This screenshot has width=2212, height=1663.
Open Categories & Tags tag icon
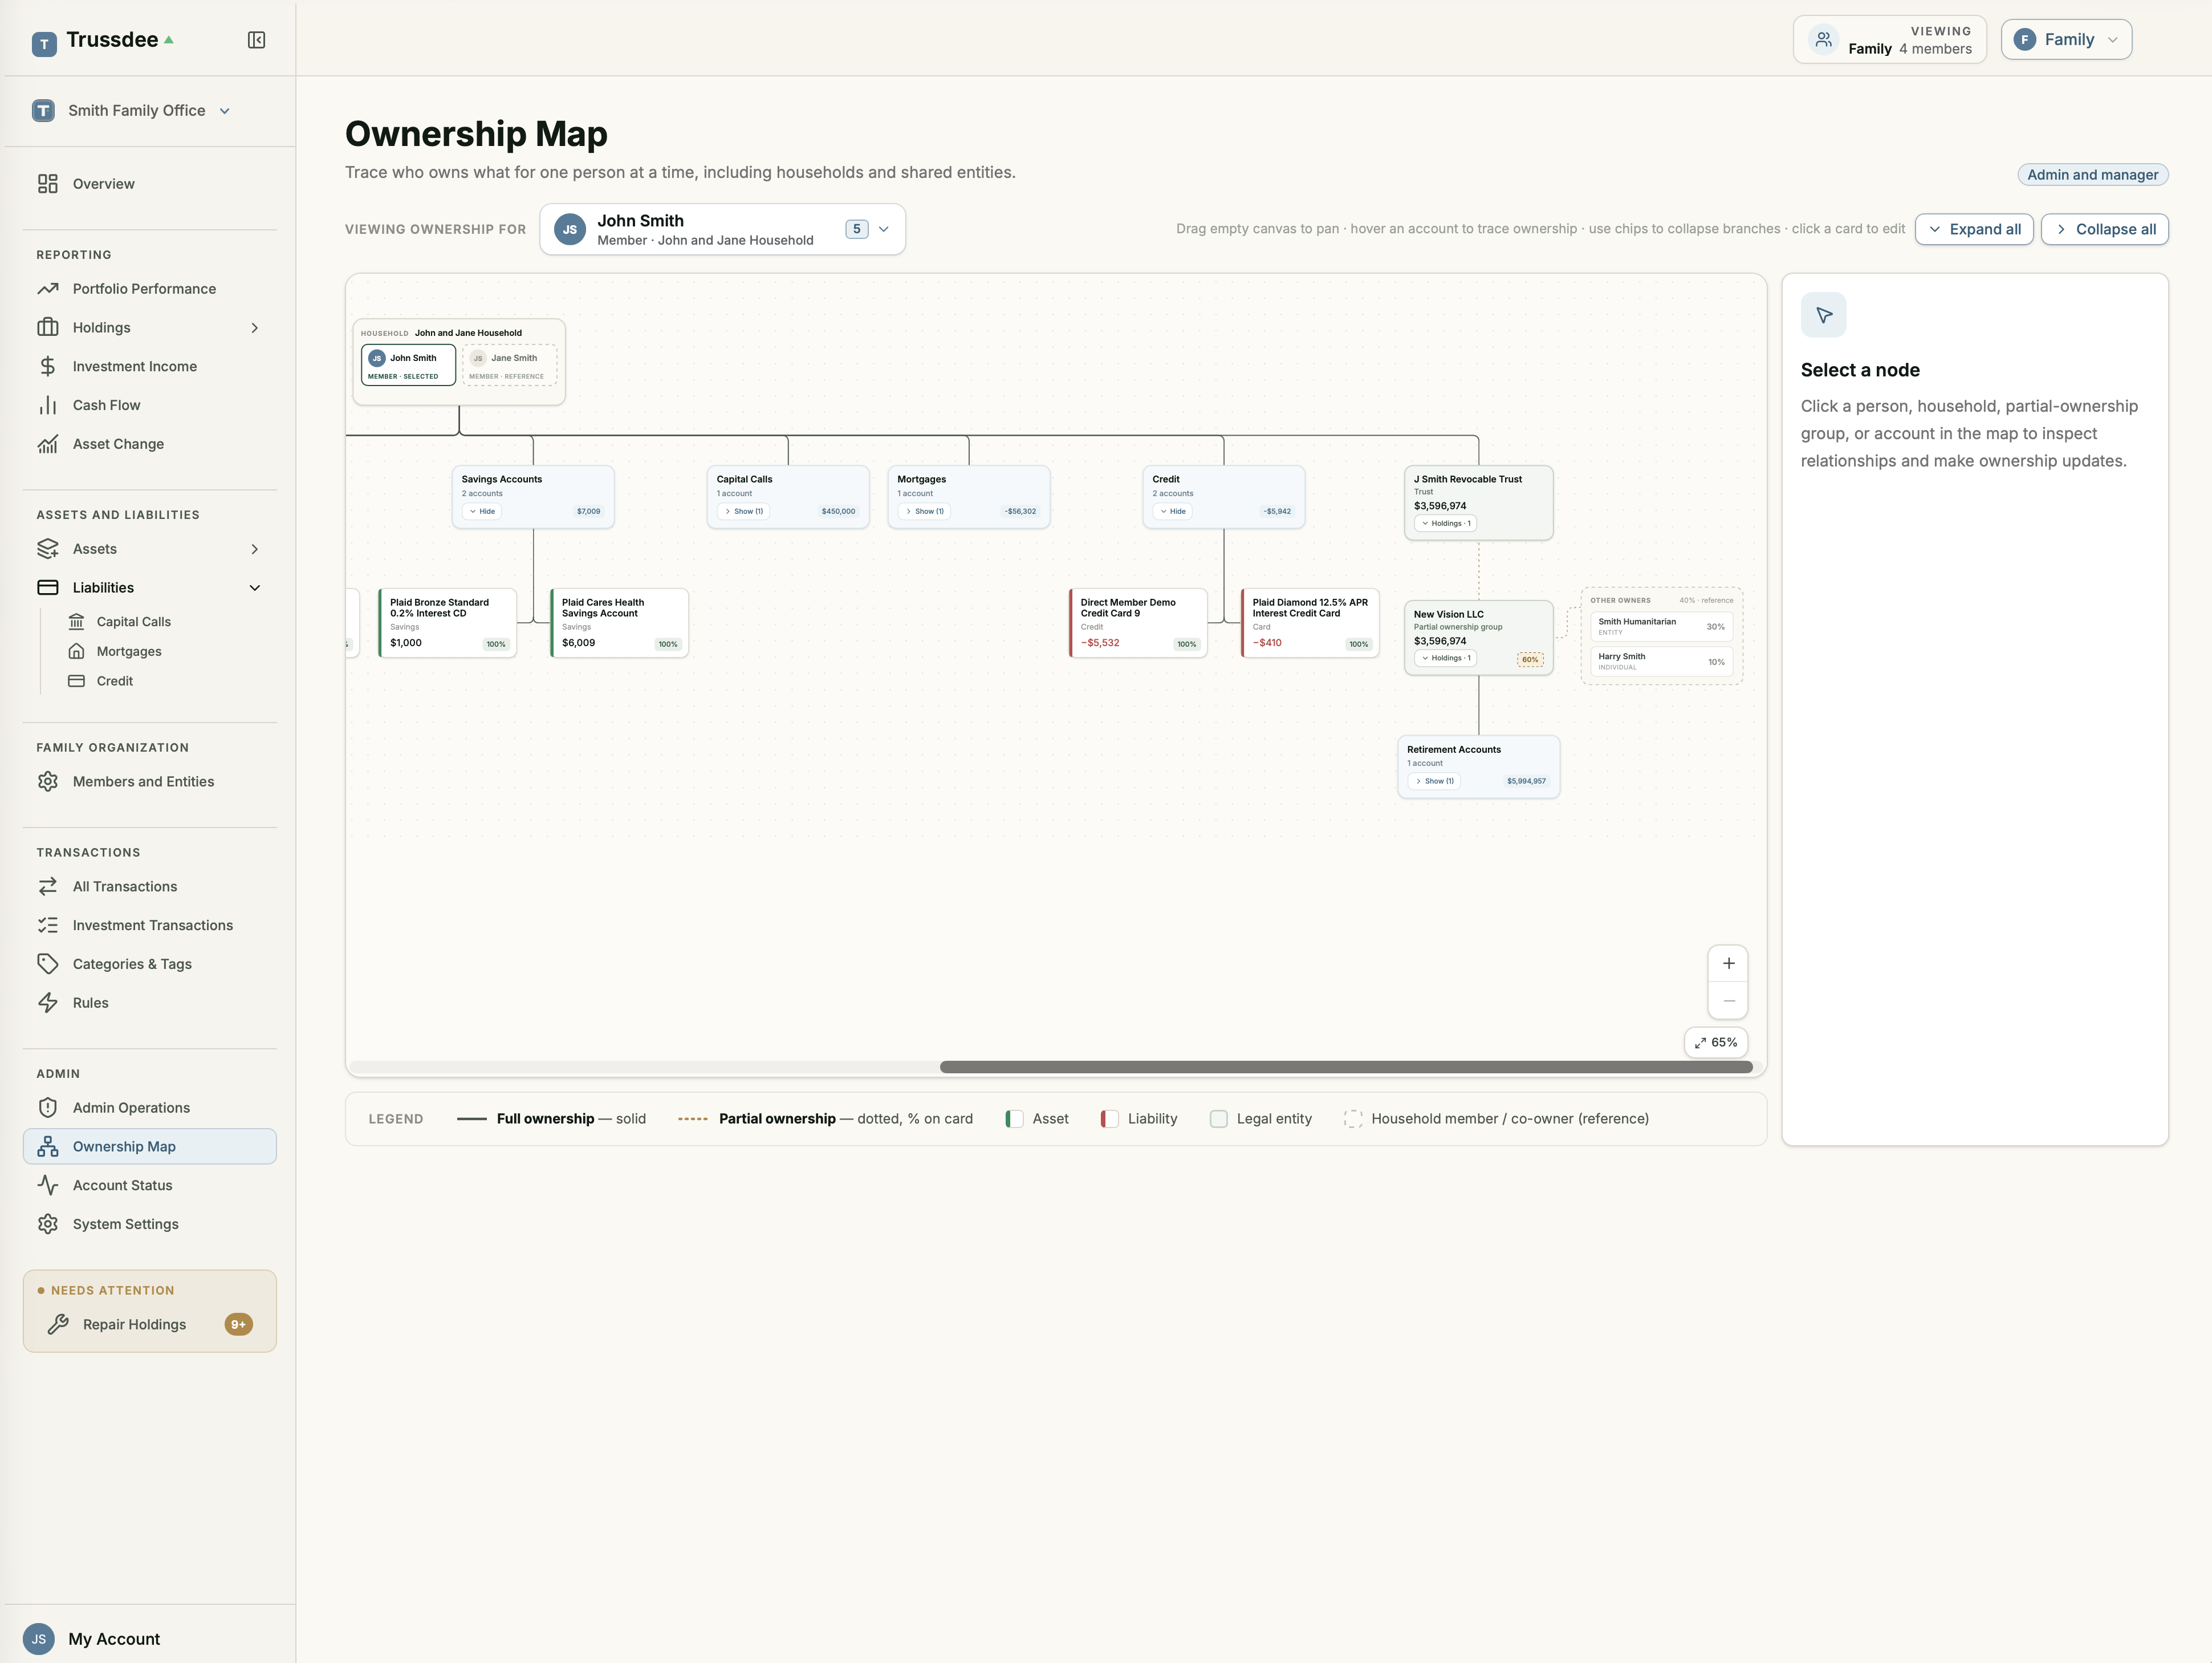point(48,964)
